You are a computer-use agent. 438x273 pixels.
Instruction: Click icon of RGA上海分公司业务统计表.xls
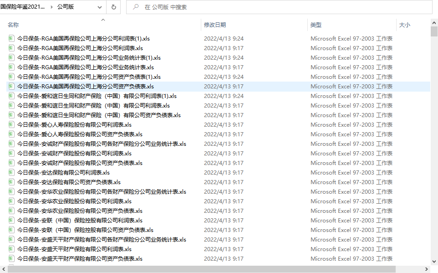(11, 67)
